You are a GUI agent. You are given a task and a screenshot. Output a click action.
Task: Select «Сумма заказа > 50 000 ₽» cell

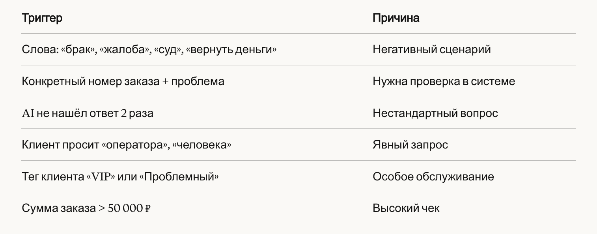click(x=86, y=208)
